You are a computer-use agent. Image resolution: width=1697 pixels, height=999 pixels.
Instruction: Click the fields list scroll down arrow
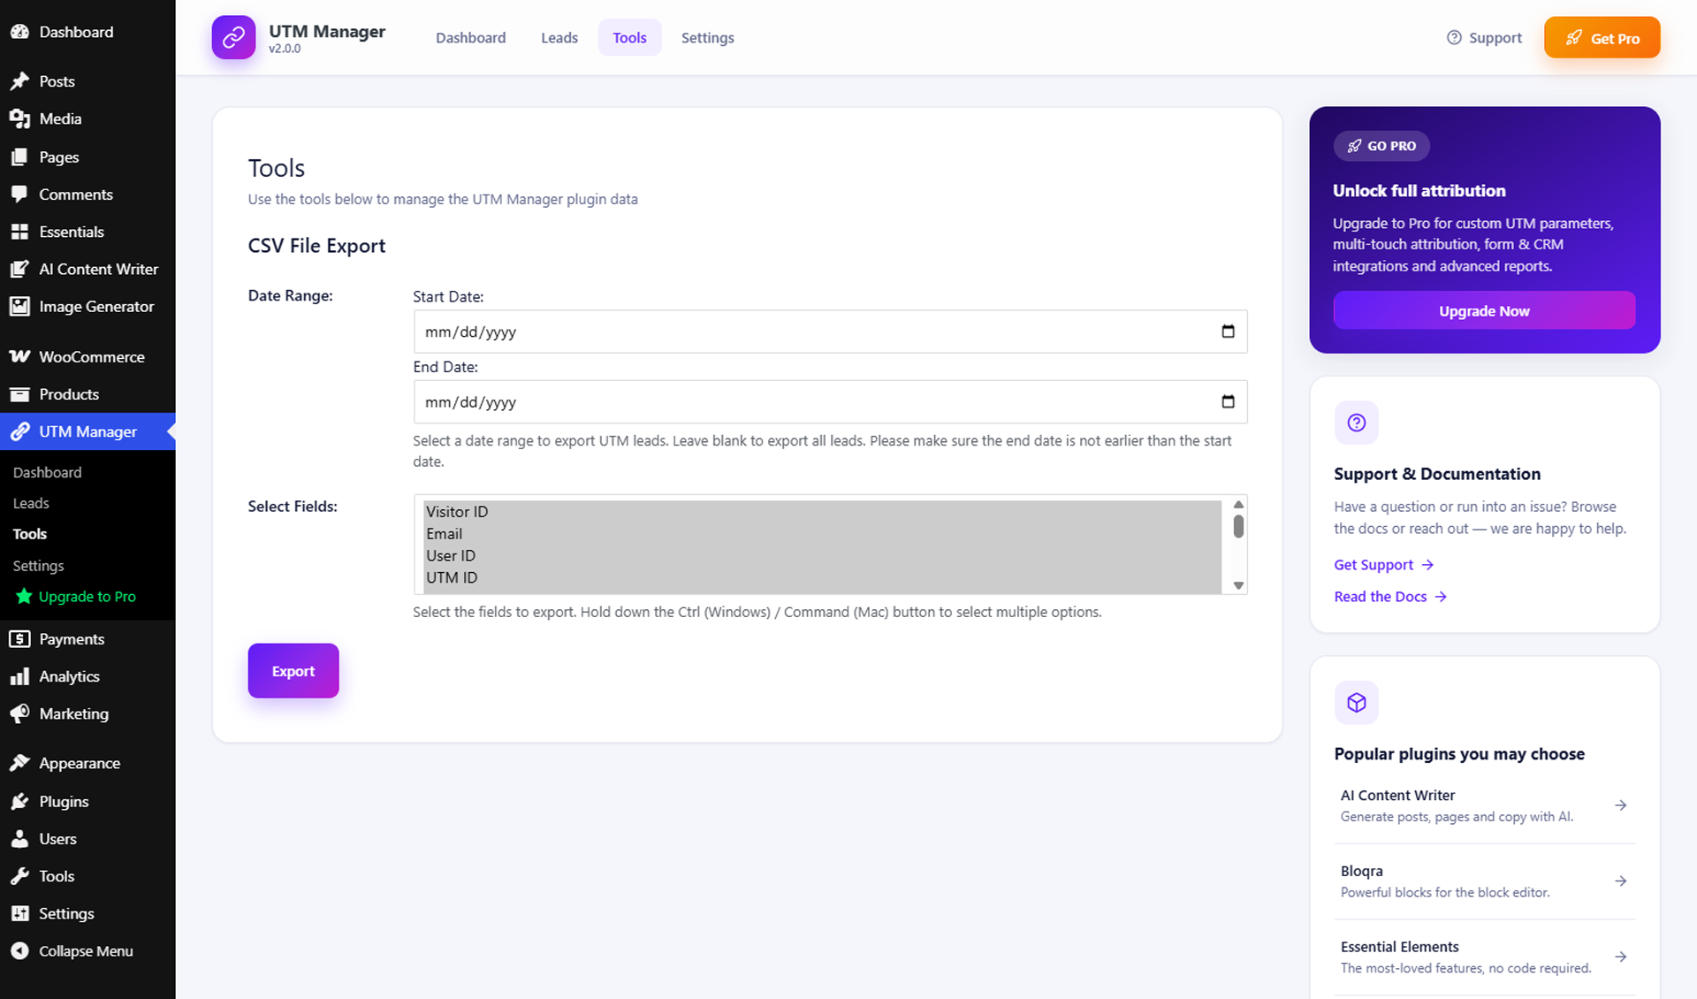point(1238,585)
